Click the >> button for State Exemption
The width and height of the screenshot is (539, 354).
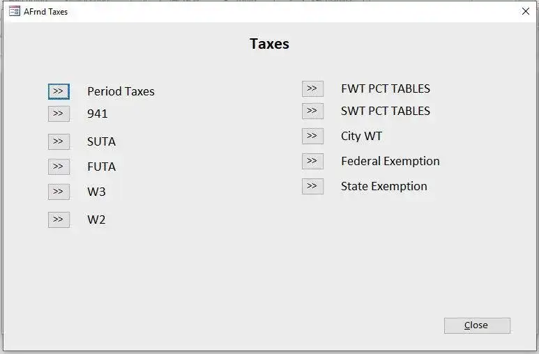click(x=312, y=186)
